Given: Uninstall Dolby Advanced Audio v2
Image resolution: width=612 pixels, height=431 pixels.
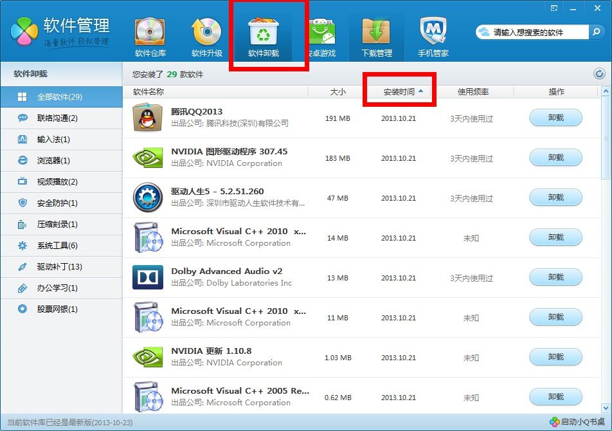Looking at the screenshot, I should coord(555,277).
